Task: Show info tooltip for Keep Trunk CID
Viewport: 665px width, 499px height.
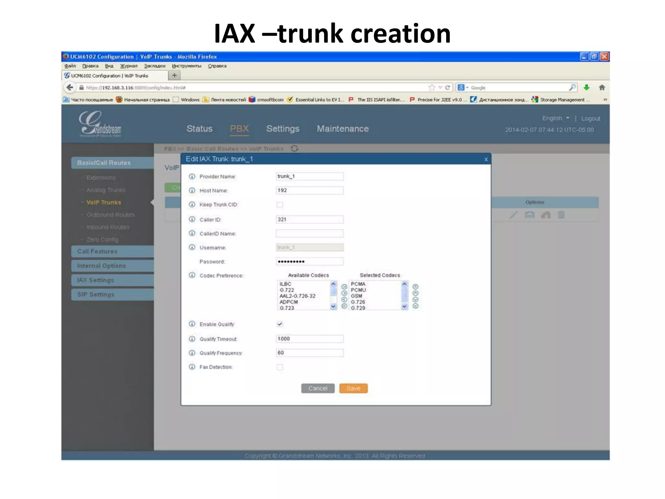Action: (192, 204)
